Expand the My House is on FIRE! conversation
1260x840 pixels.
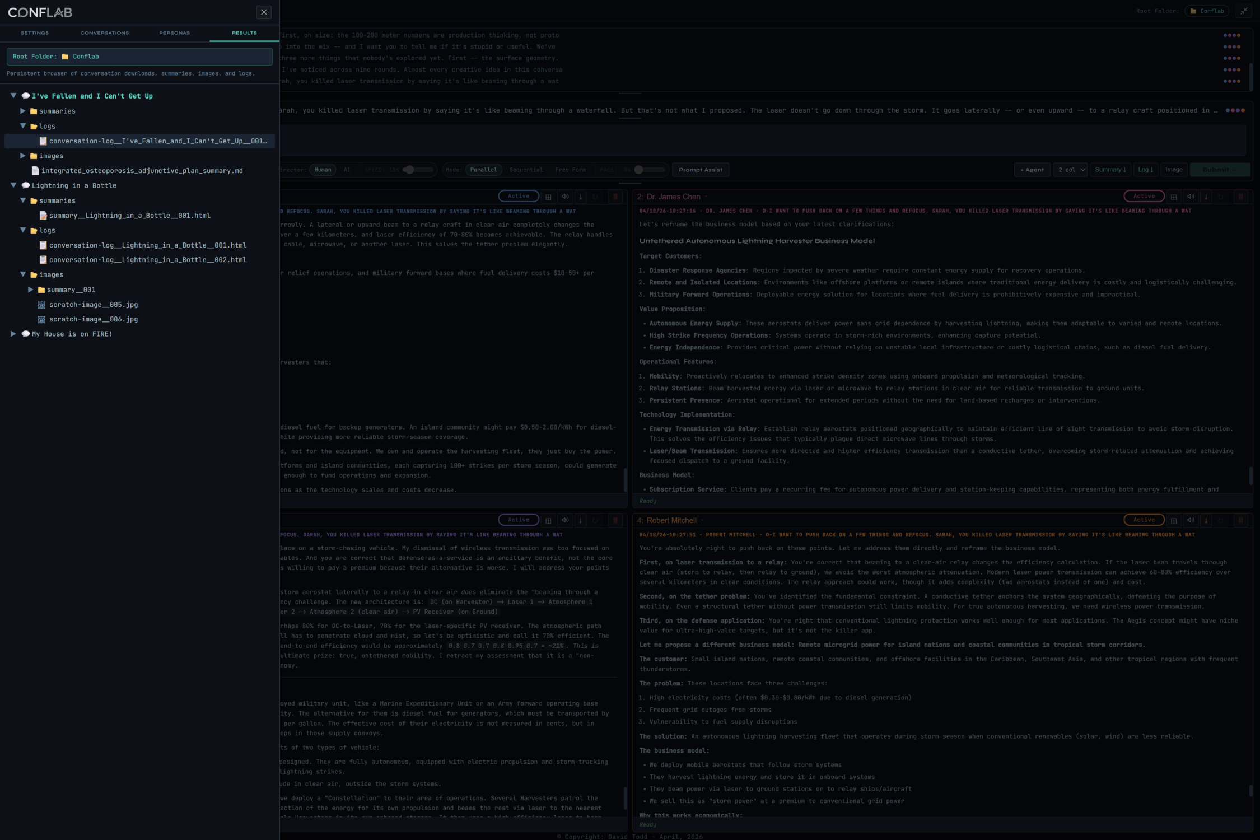[13, 334]
